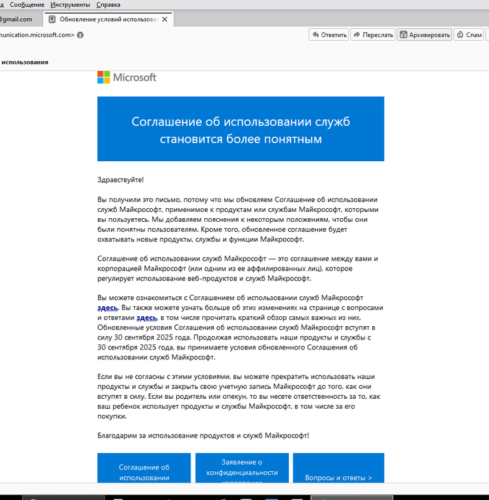Click the Microsoft logo in the email
Screen dimensions: 489x500
point(127,77)
